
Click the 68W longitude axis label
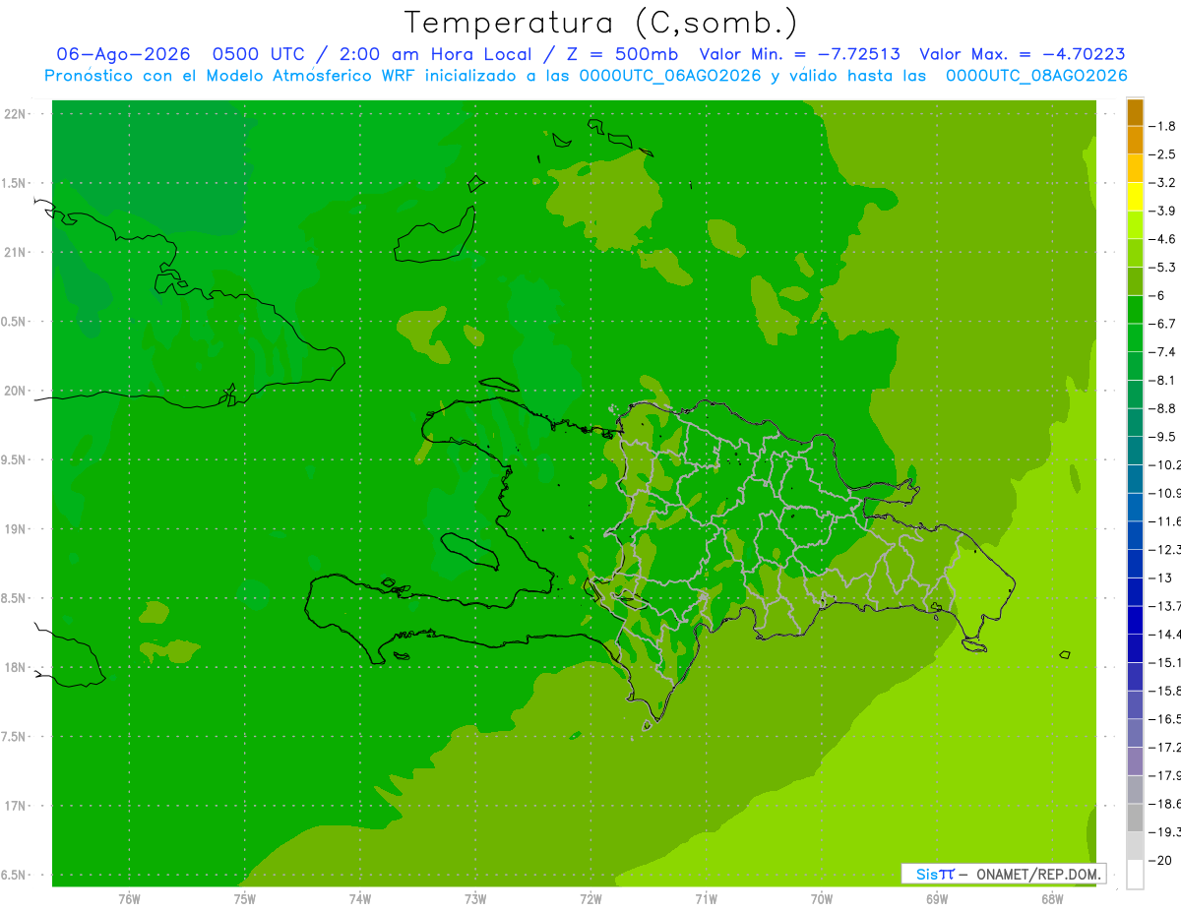pos(1052,898)
